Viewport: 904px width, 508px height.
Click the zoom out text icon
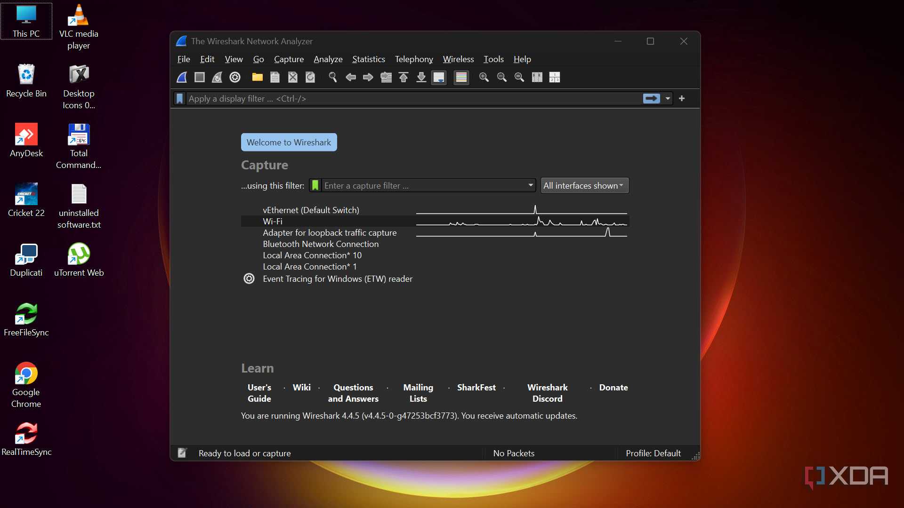(x=502, y=77)
